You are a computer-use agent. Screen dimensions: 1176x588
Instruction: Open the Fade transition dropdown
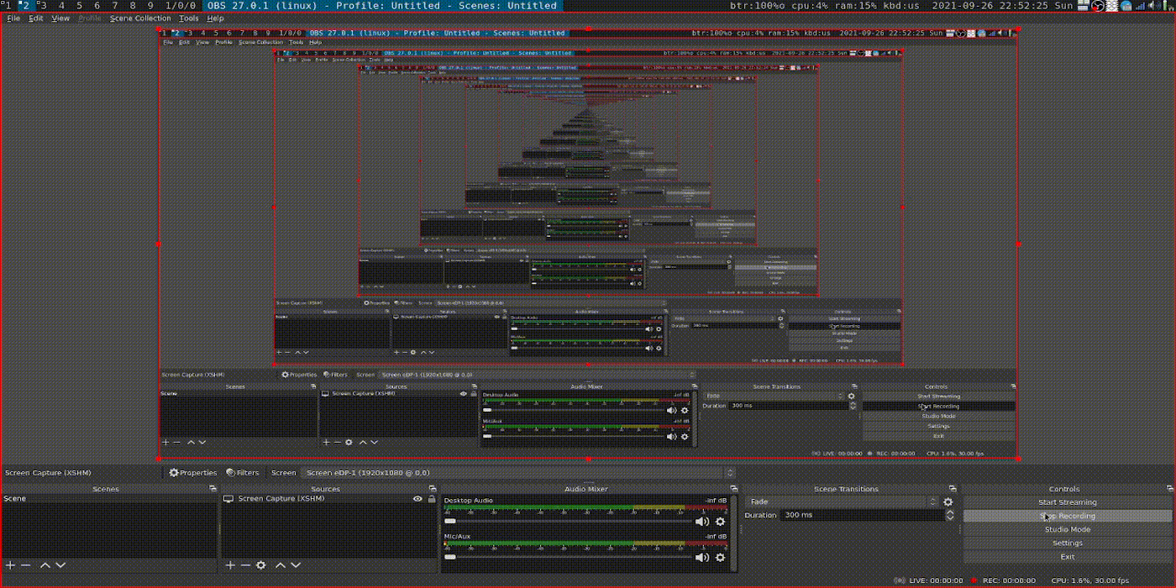click(x=843, y=502)
